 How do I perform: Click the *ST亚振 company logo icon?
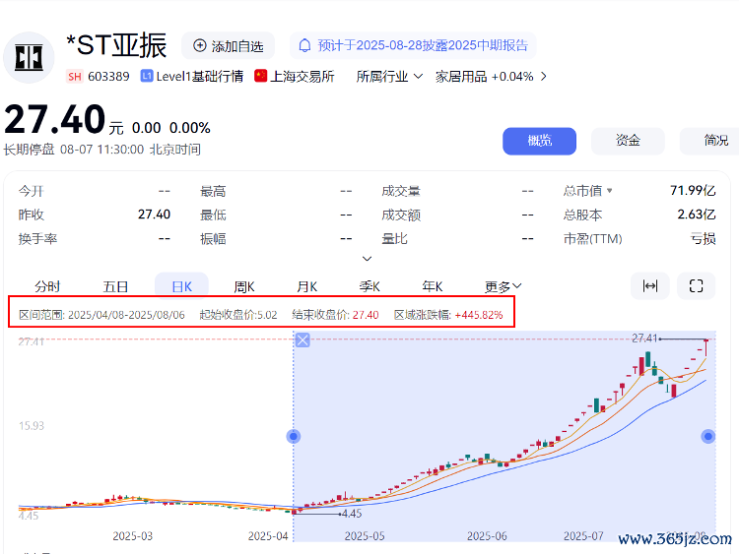coord(29,56)
